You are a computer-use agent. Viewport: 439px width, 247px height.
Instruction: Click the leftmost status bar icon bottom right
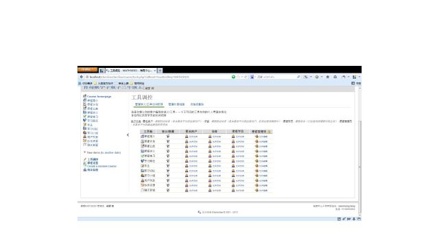coord(339,219)
